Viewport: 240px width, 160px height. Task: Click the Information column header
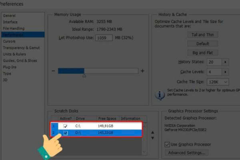point(130,118)
